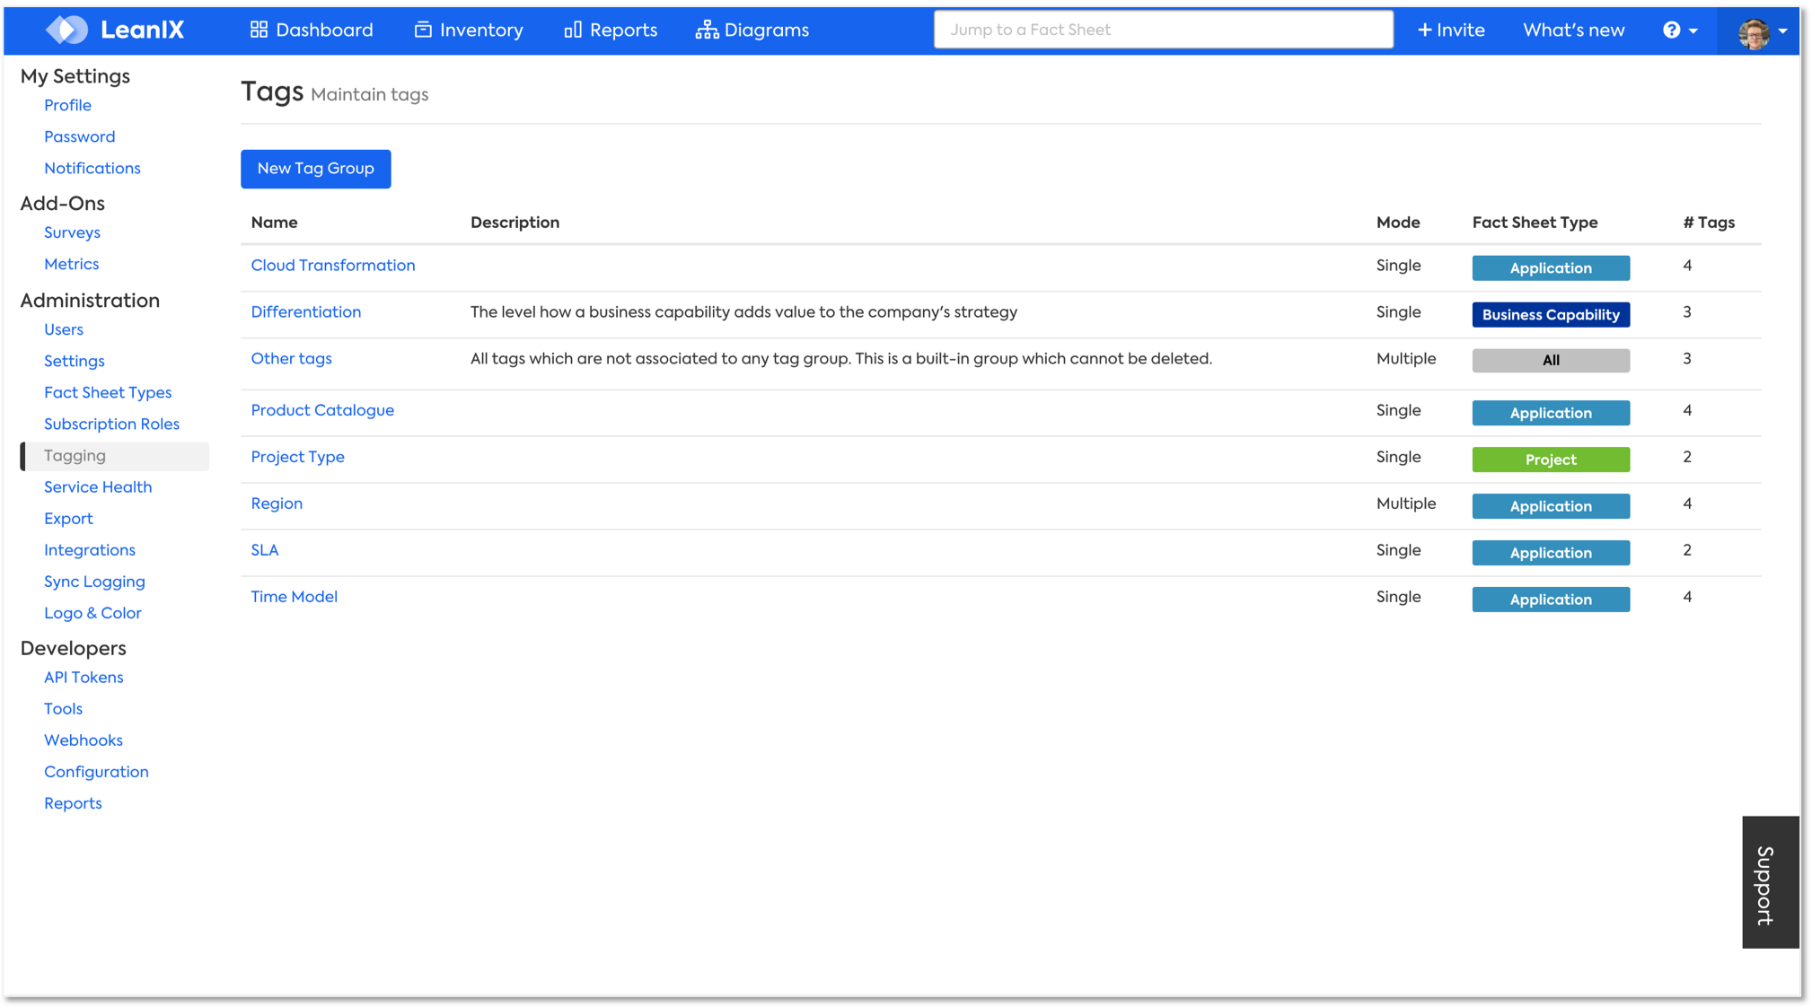The height and width of the screenshot is (1007, 1812).
Task: Open the Cloud Transformation tag group
Action: pos(332,266)
